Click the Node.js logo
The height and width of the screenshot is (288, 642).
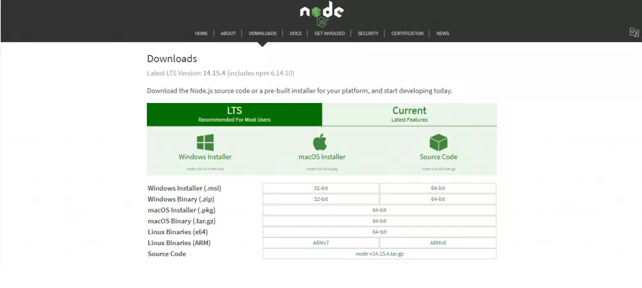[x=321, y=15]
